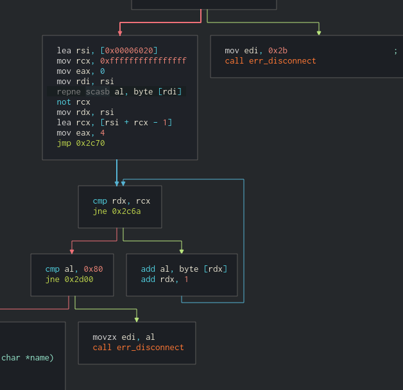Screen dimensions: 403x390
Task: Select the lea rcx, [rsi + rcx - 1] line
Action: click(114, 123)
